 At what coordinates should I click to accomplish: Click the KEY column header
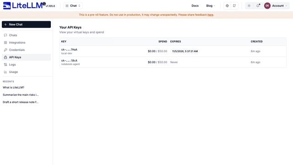pyautogui.click(x=64, y=42)
